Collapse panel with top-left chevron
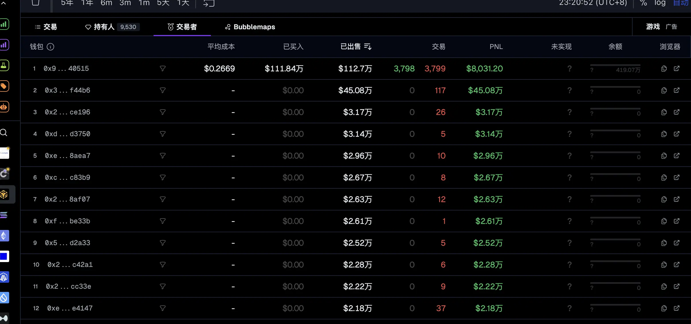This screenshot has width=691, height=324. pyautogui.click(x=4, y=3)
